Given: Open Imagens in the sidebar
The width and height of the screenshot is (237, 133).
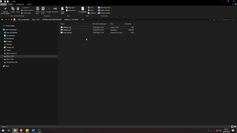Looking at the screenshot, I should [9, 41].
